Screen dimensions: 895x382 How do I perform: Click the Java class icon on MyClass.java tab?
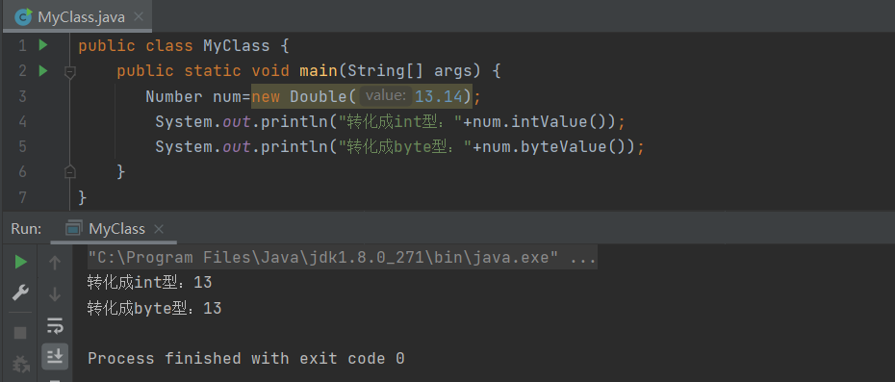click(x=23, y=17)
